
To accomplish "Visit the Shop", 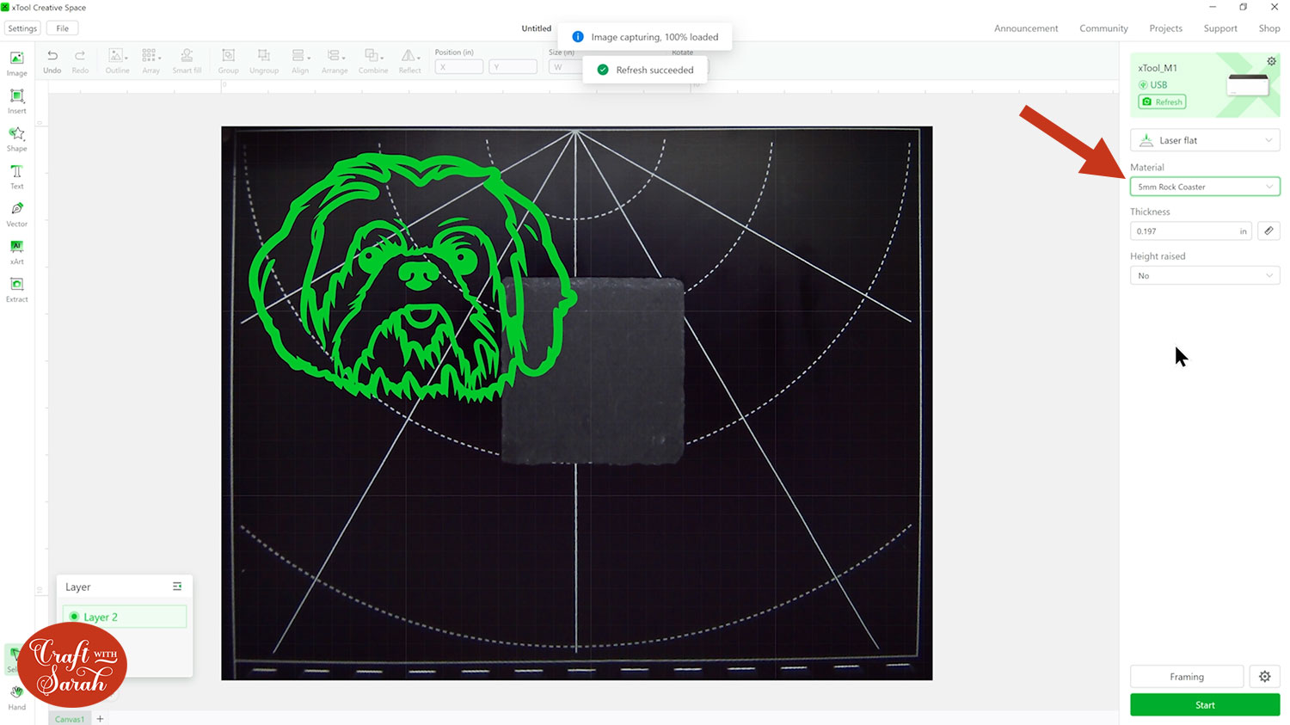I will [x=1269, y=28].
